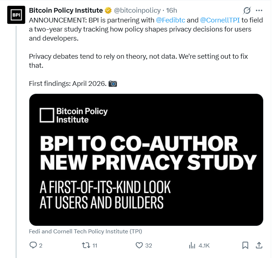Click the camera emoji after April 2026

[113, 84]
